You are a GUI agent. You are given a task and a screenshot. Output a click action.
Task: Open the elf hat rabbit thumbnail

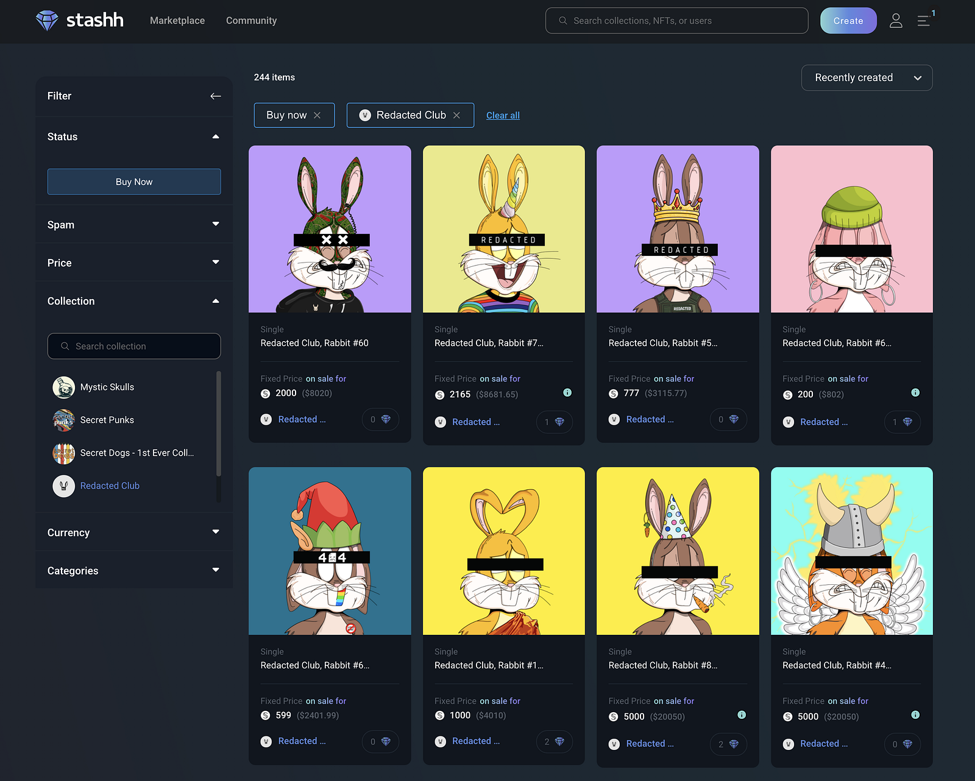coord(330,551)
